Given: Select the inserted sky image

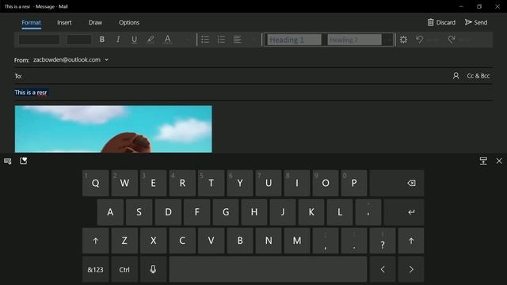Looking at the screenshot, I should pos(113,129).
